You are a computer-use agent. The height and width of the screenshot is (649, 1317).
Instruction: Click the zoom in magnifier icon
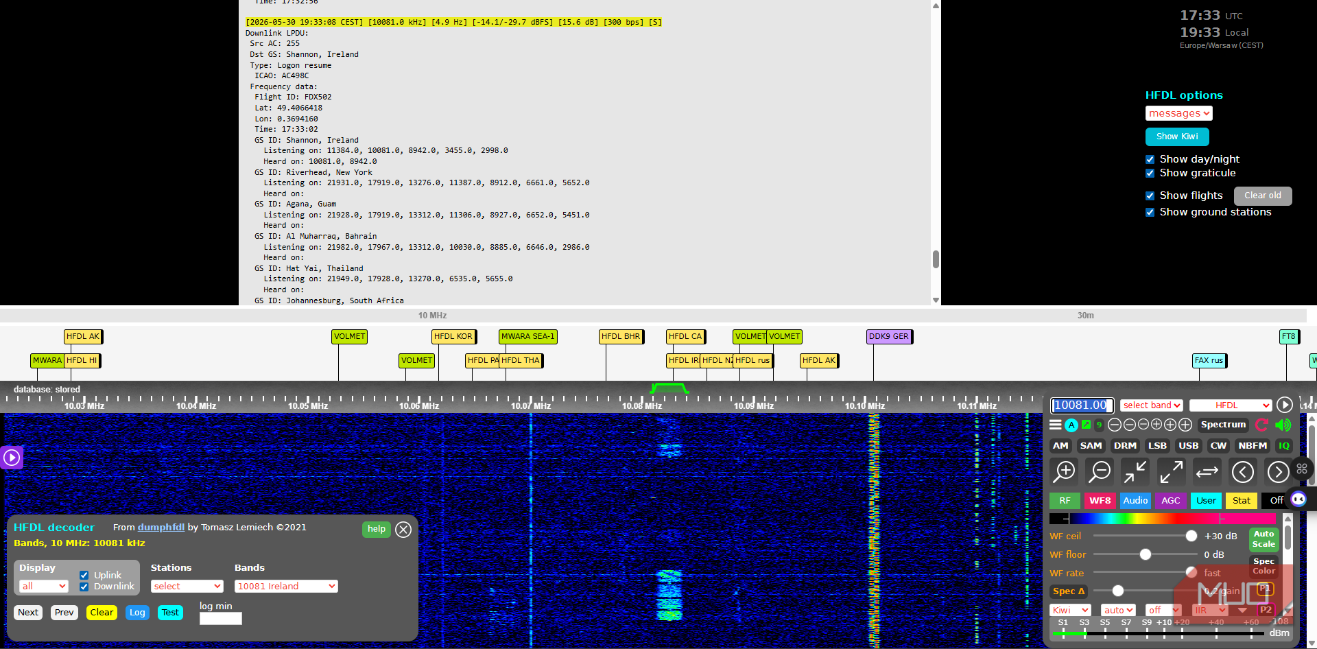1065,471
